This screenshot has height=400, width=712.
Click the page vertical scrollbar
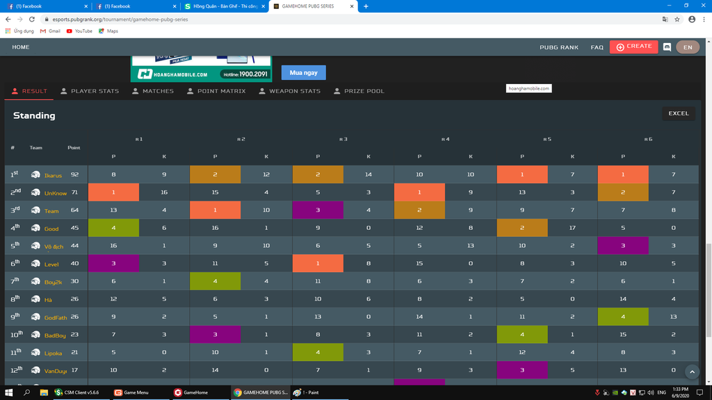[709, 290]
